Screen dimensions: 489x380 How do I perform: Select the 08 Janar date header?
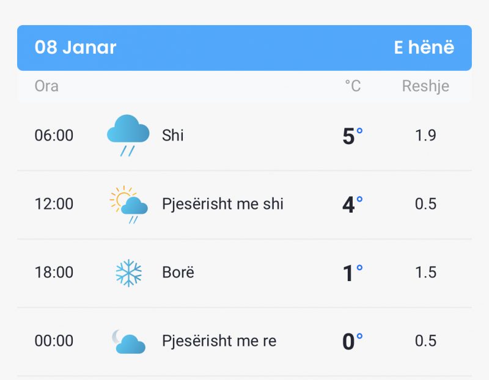coord(75,48)
